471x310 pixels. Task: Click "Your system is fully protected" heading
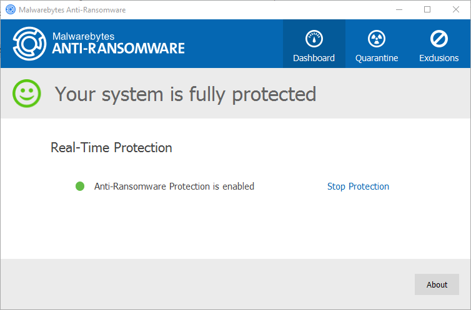pyautogui.click(x=186, y=94)
